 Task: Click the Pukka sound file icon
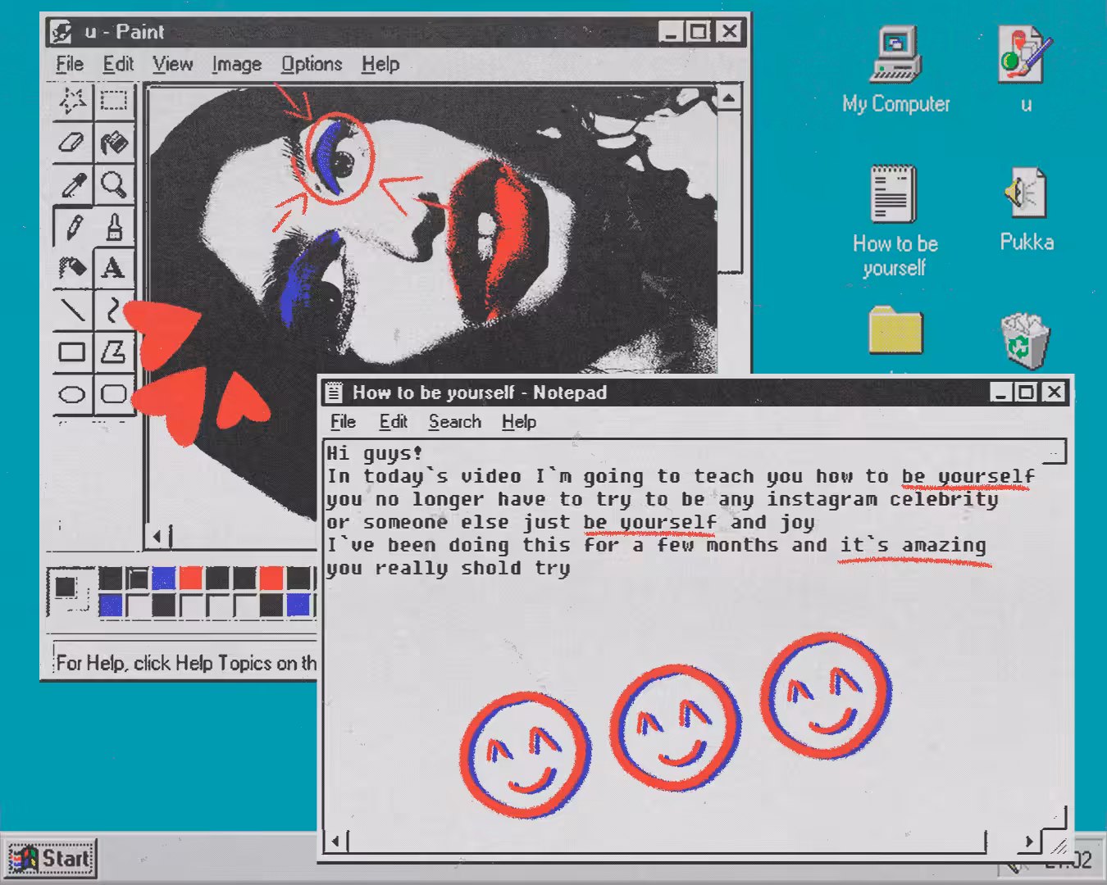[x=1026, y=210]
